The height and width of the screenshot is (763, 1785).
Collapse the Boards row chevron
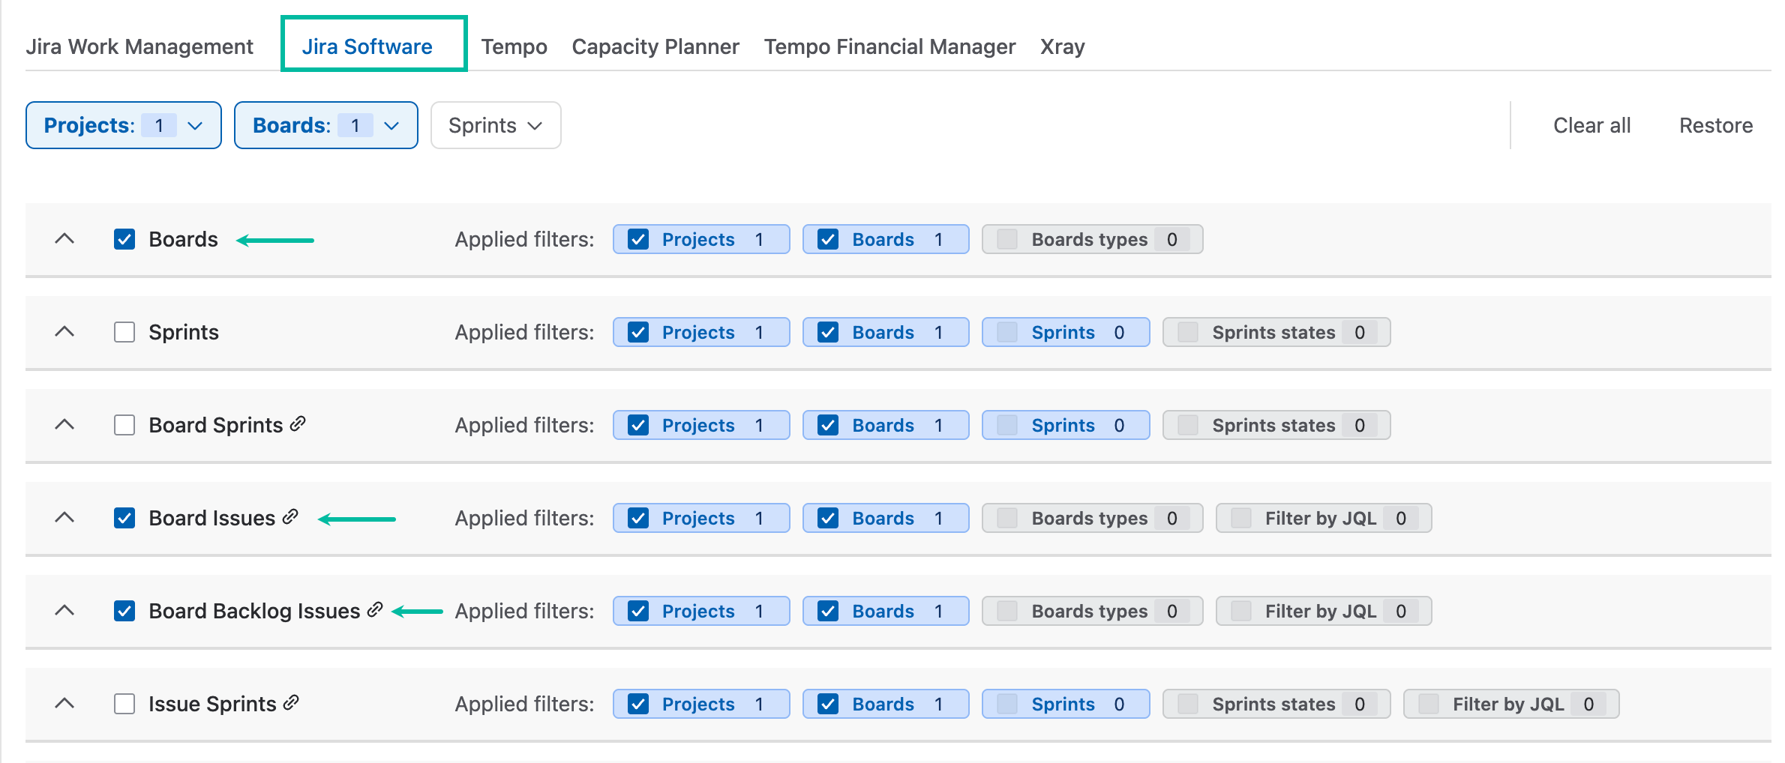(x=65, y=239)
